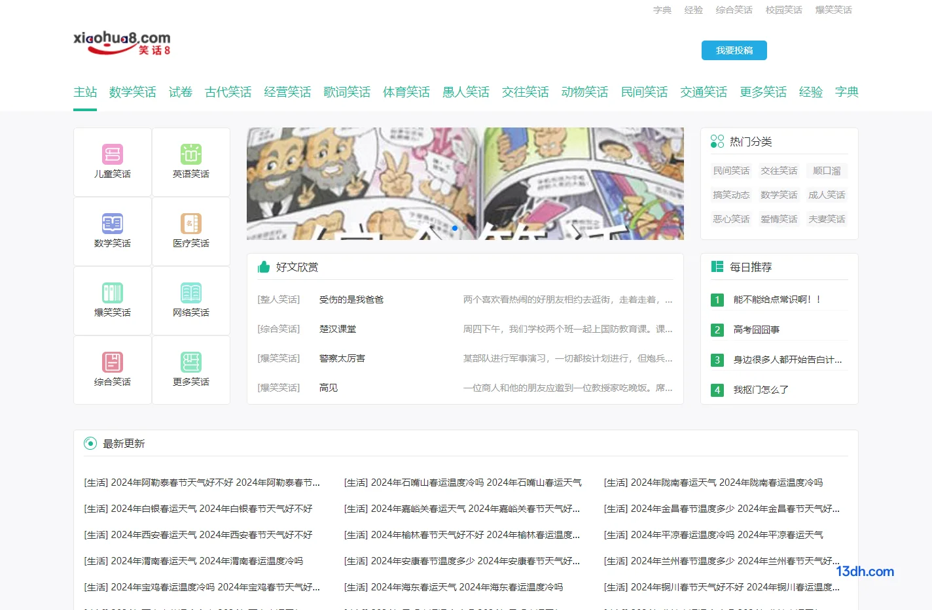Open 经营笑话 in the navigation bar
Screen dimensions: 932x610
click(288, 92)
